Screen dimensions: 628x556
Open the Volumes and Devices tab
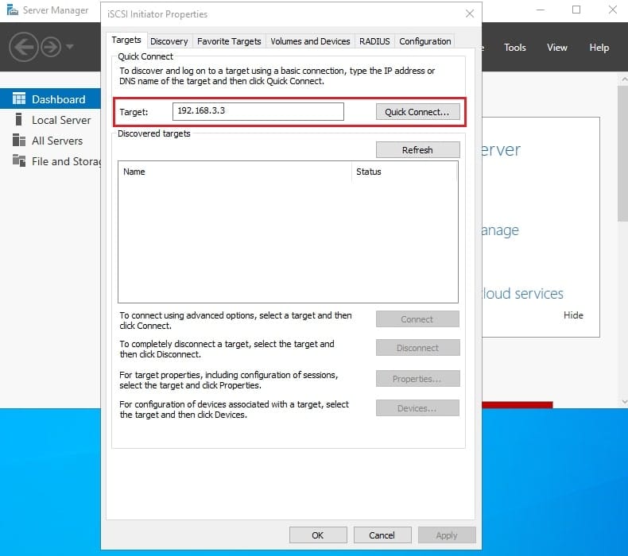pyautogui.click(x=310, y=41)
